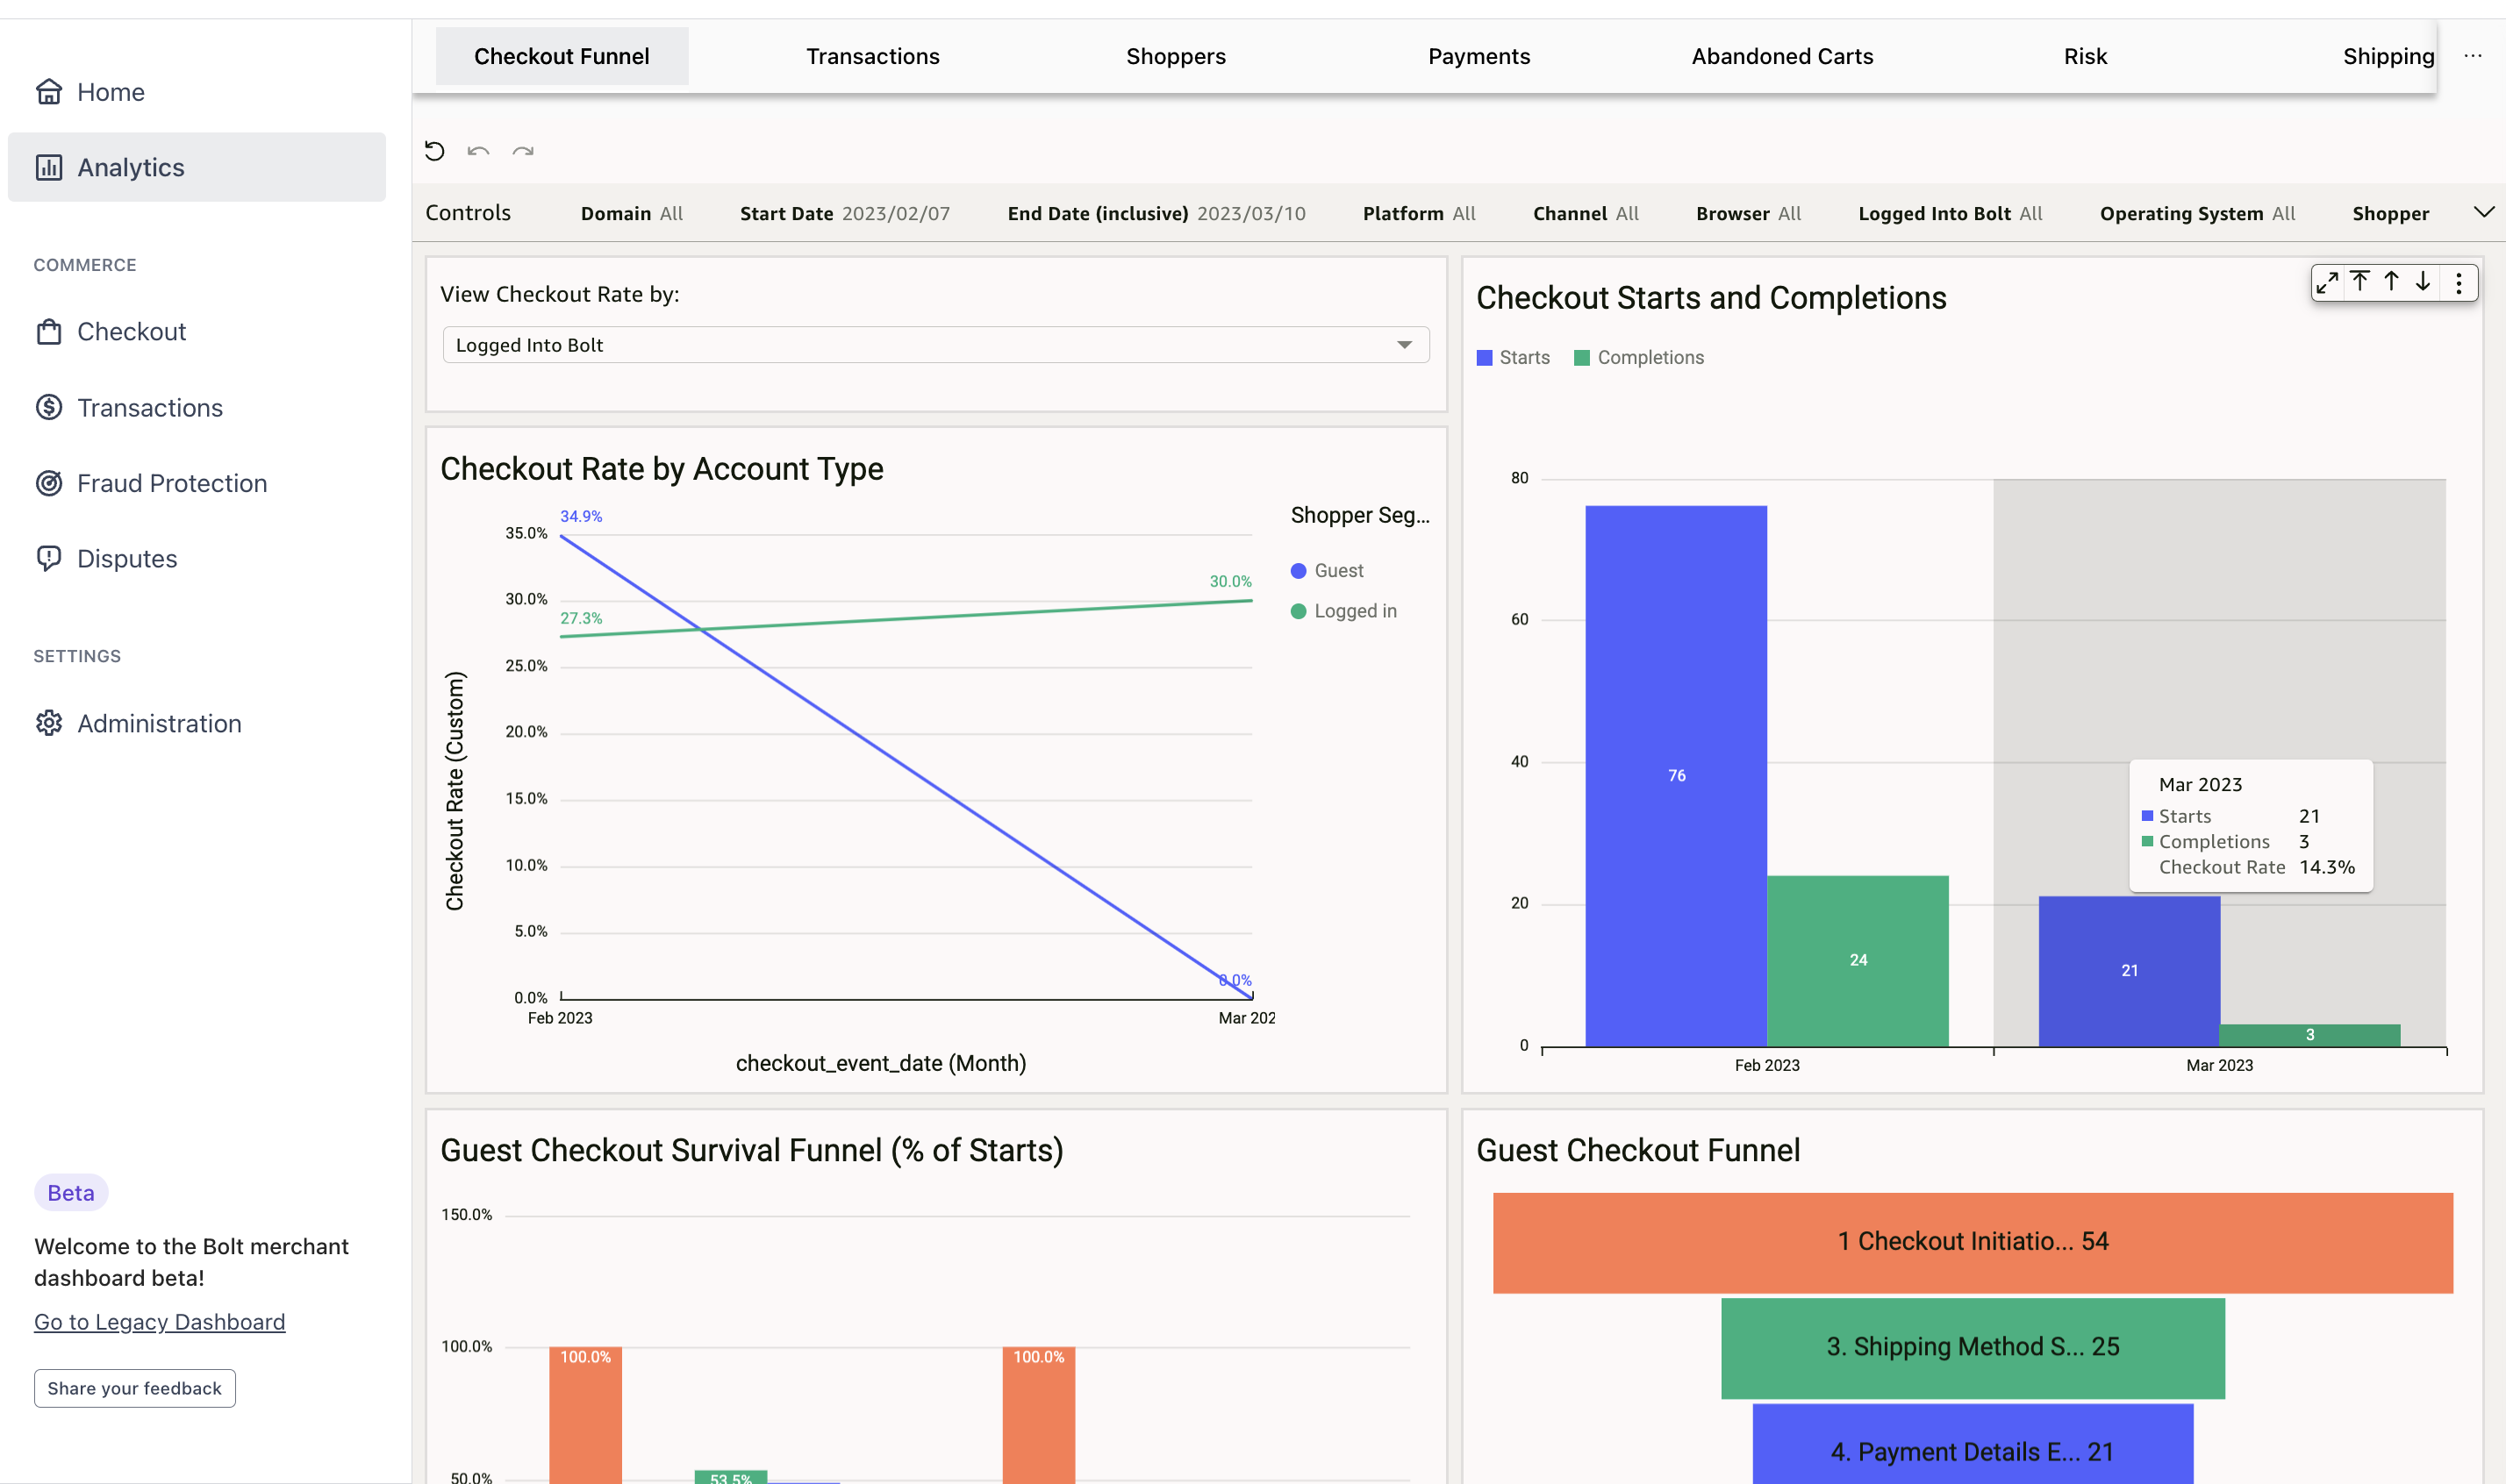Switch to the Shipping tab
The height and width of the screenshot is (1484, 2506).
pos(2389,56)
